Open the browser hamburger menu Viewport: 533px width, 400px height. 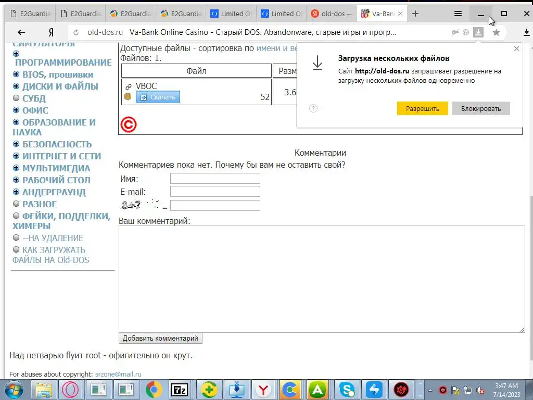pyautogui.click(x=458, y=14)
